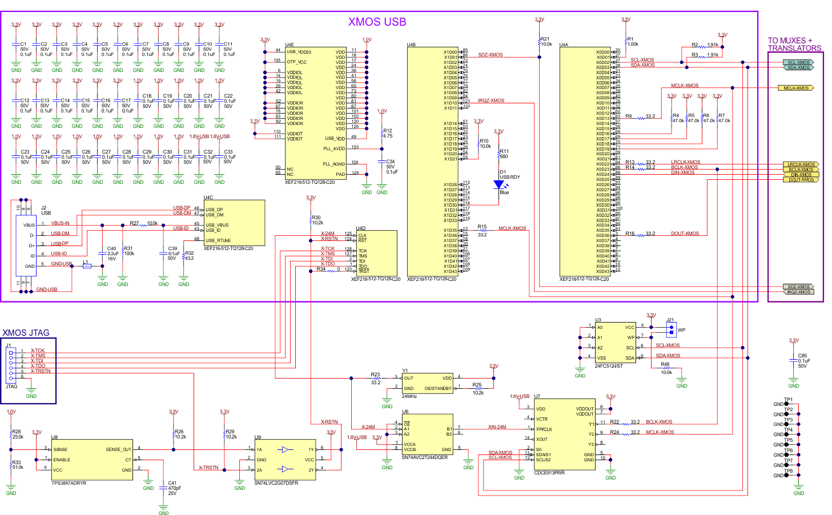Image resolution: width=832 pixels, height=515 pixels.
Task: Select the U6 SN74AVC2T244DQER component
Action: click(x=427, y=434)
